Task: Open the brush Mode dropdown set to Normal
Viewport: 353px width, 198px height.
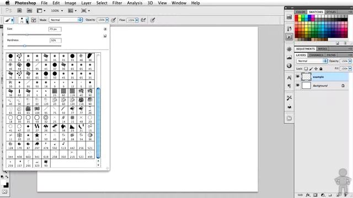Action: [x=66, y=20]
